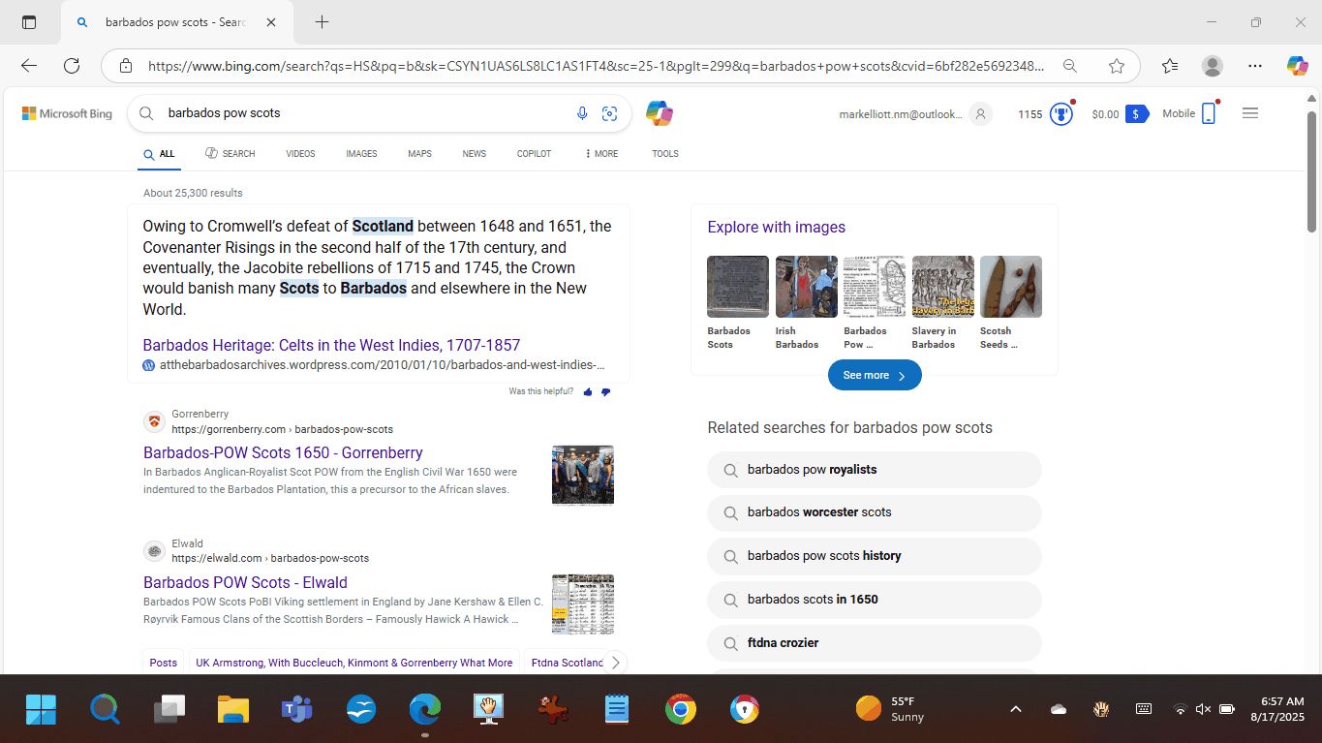
Task: Expand the MORE search categories dropdown
Action: [601, 154]
